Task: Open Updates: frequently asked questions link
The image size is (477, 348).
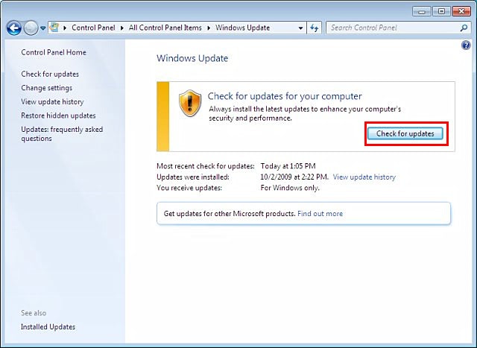Action: 62,134
